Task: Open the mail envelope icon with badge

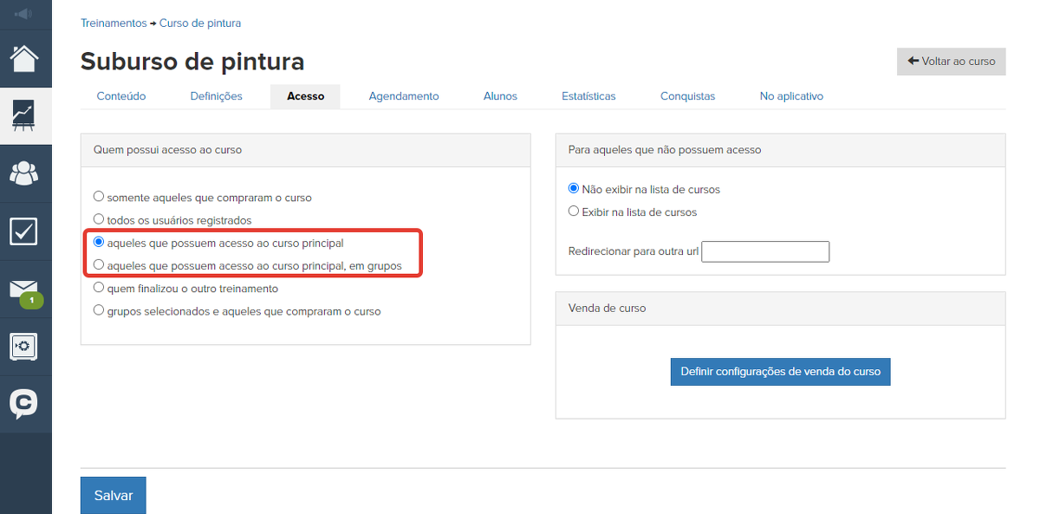Action: pyautogui.click(x=24, y=290)
